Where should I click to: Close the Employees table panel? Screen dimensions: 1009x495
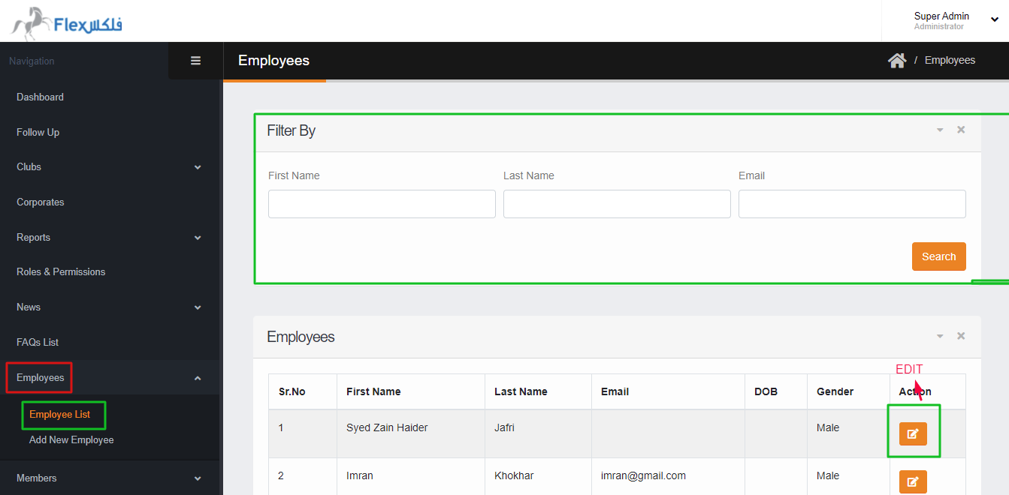(961, 336)
